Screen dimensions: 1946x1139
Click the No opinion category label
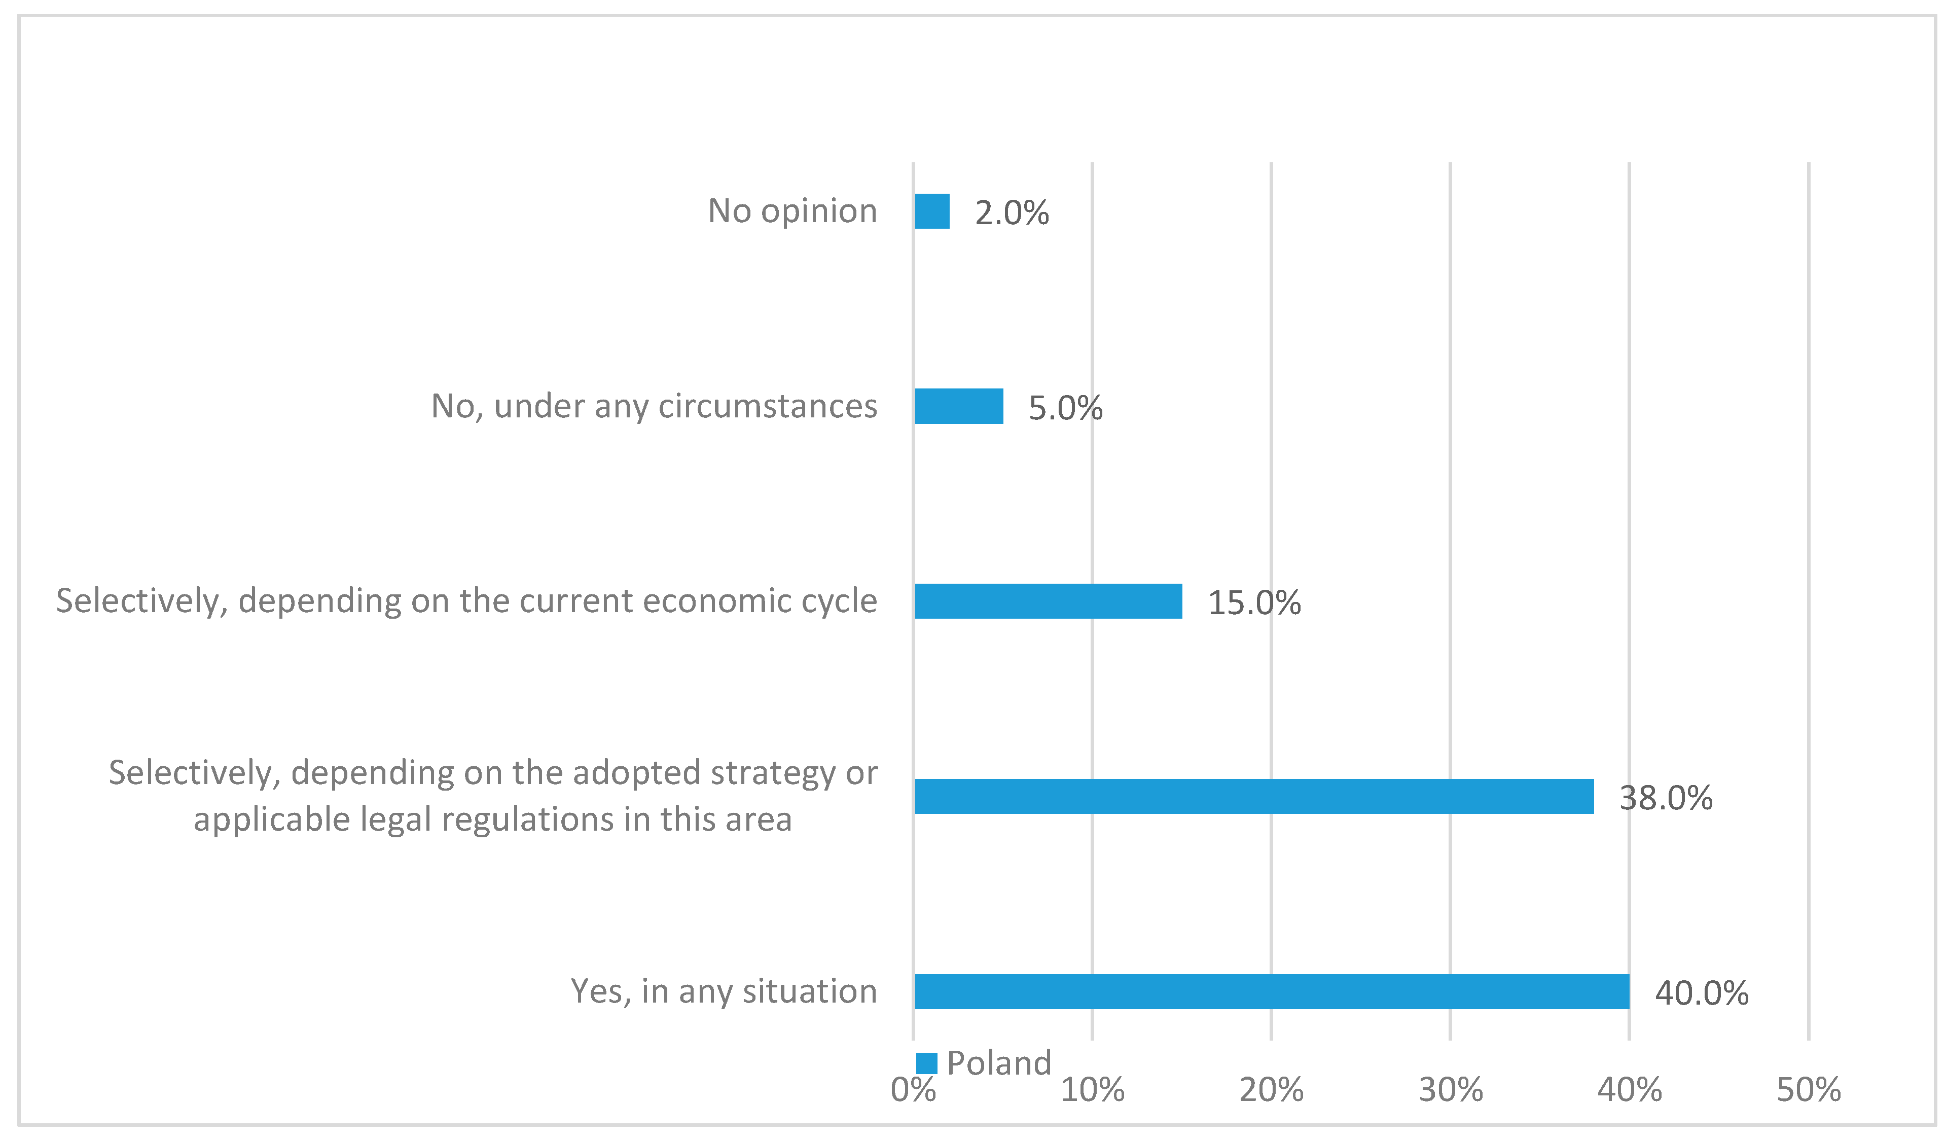792,211
